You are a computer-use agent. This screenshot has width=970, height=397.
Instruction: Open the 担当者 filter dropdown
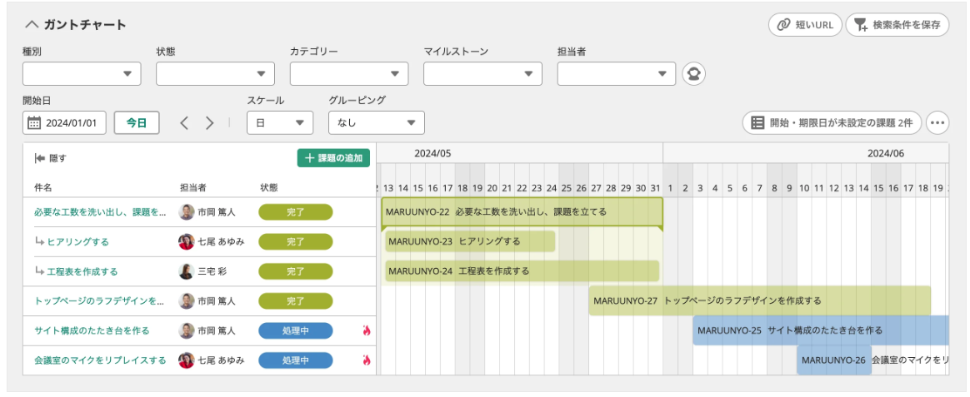[616, 73]
